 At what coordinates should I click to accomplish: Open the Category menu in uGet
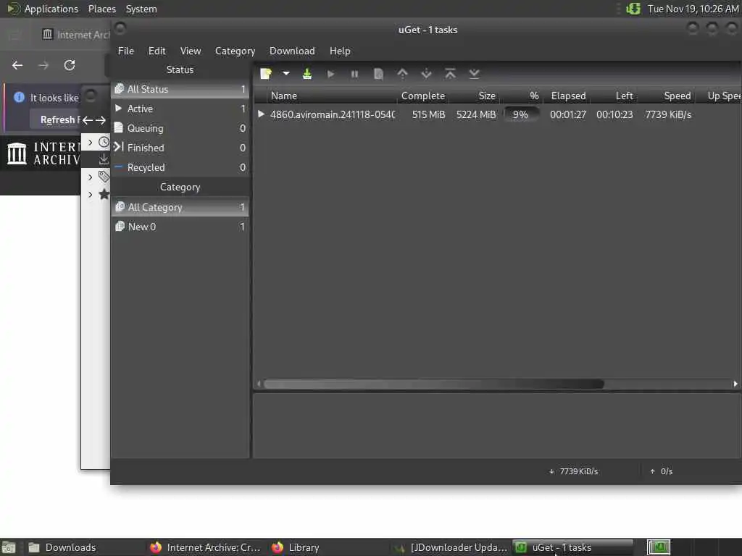click(x=235, y=51)
